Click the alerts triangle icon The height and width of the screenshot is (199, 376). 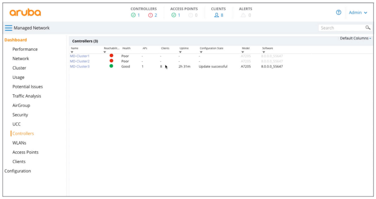click(x=243, y=15)
